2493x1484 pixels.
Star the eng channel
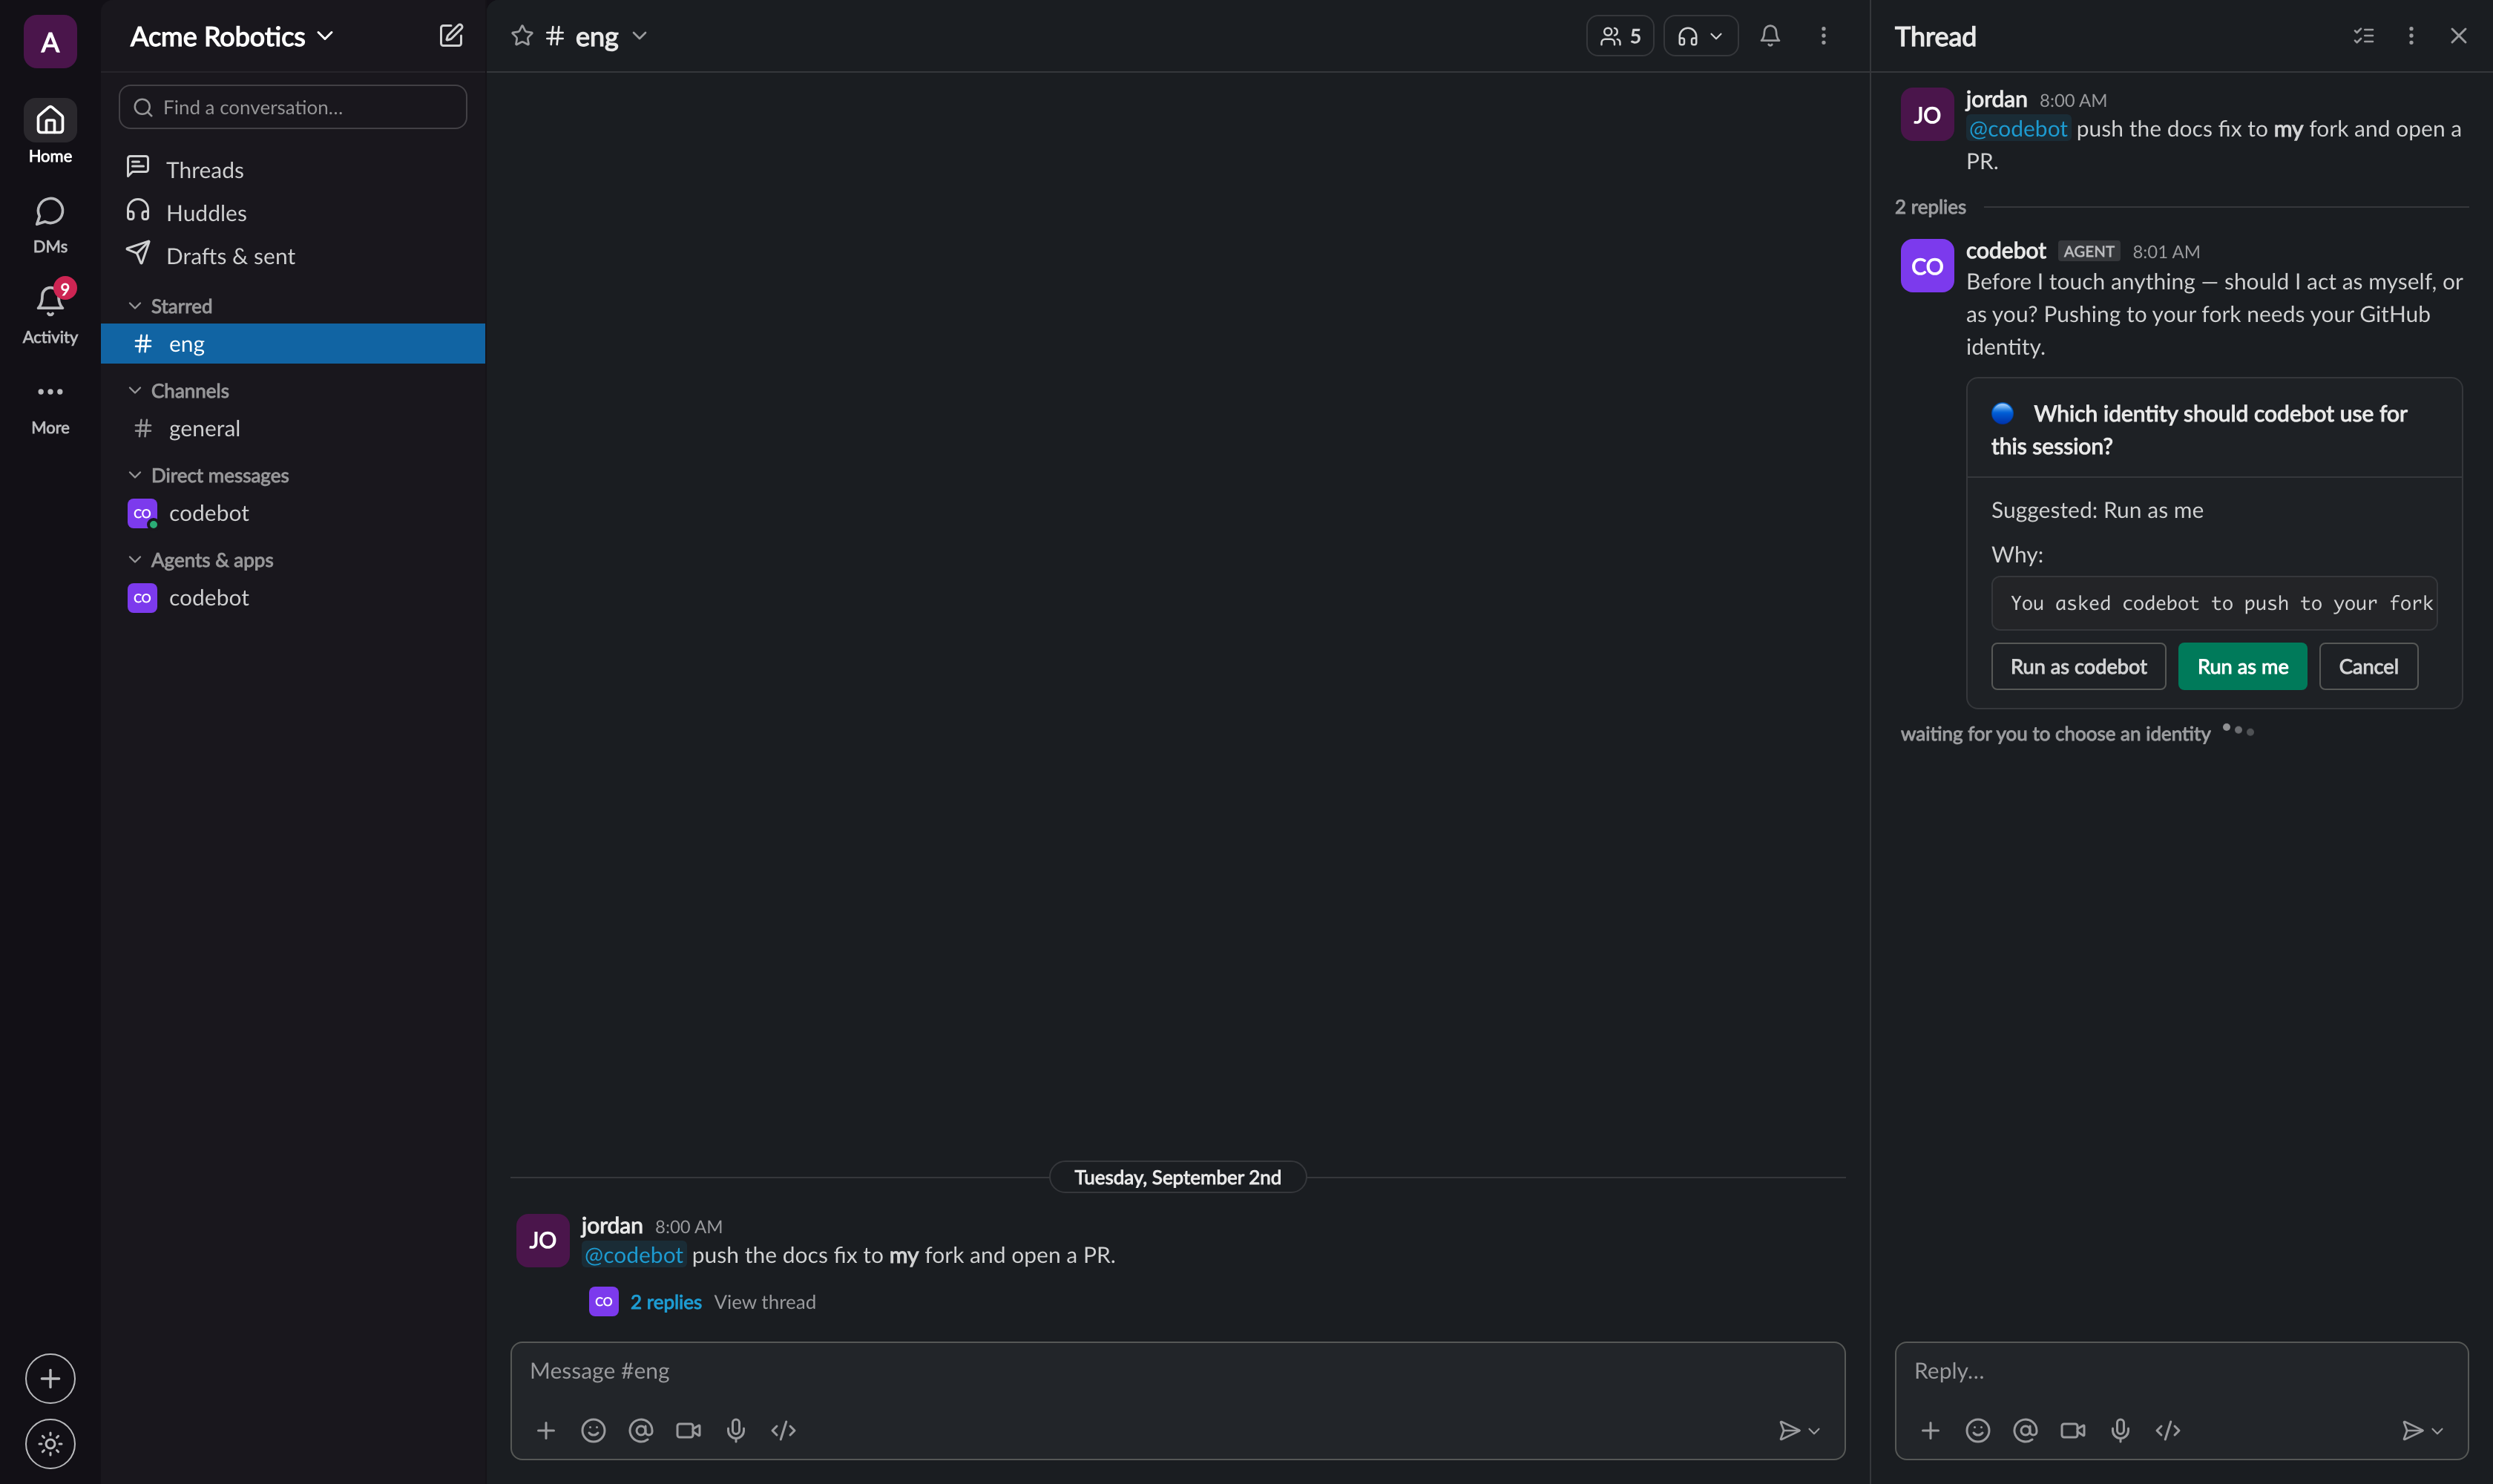(x=522, y=36)
